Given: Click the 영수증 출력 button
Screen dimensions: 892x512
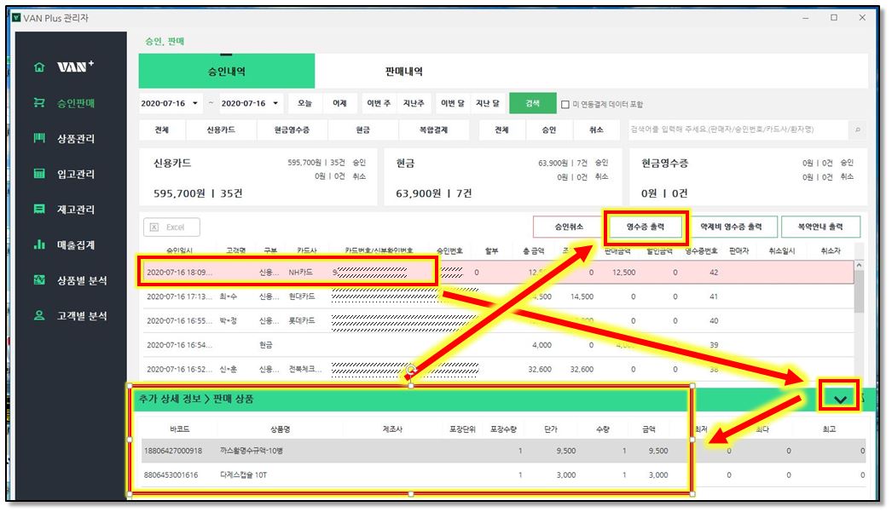Looking at the screenshot, I should [646, 227].
